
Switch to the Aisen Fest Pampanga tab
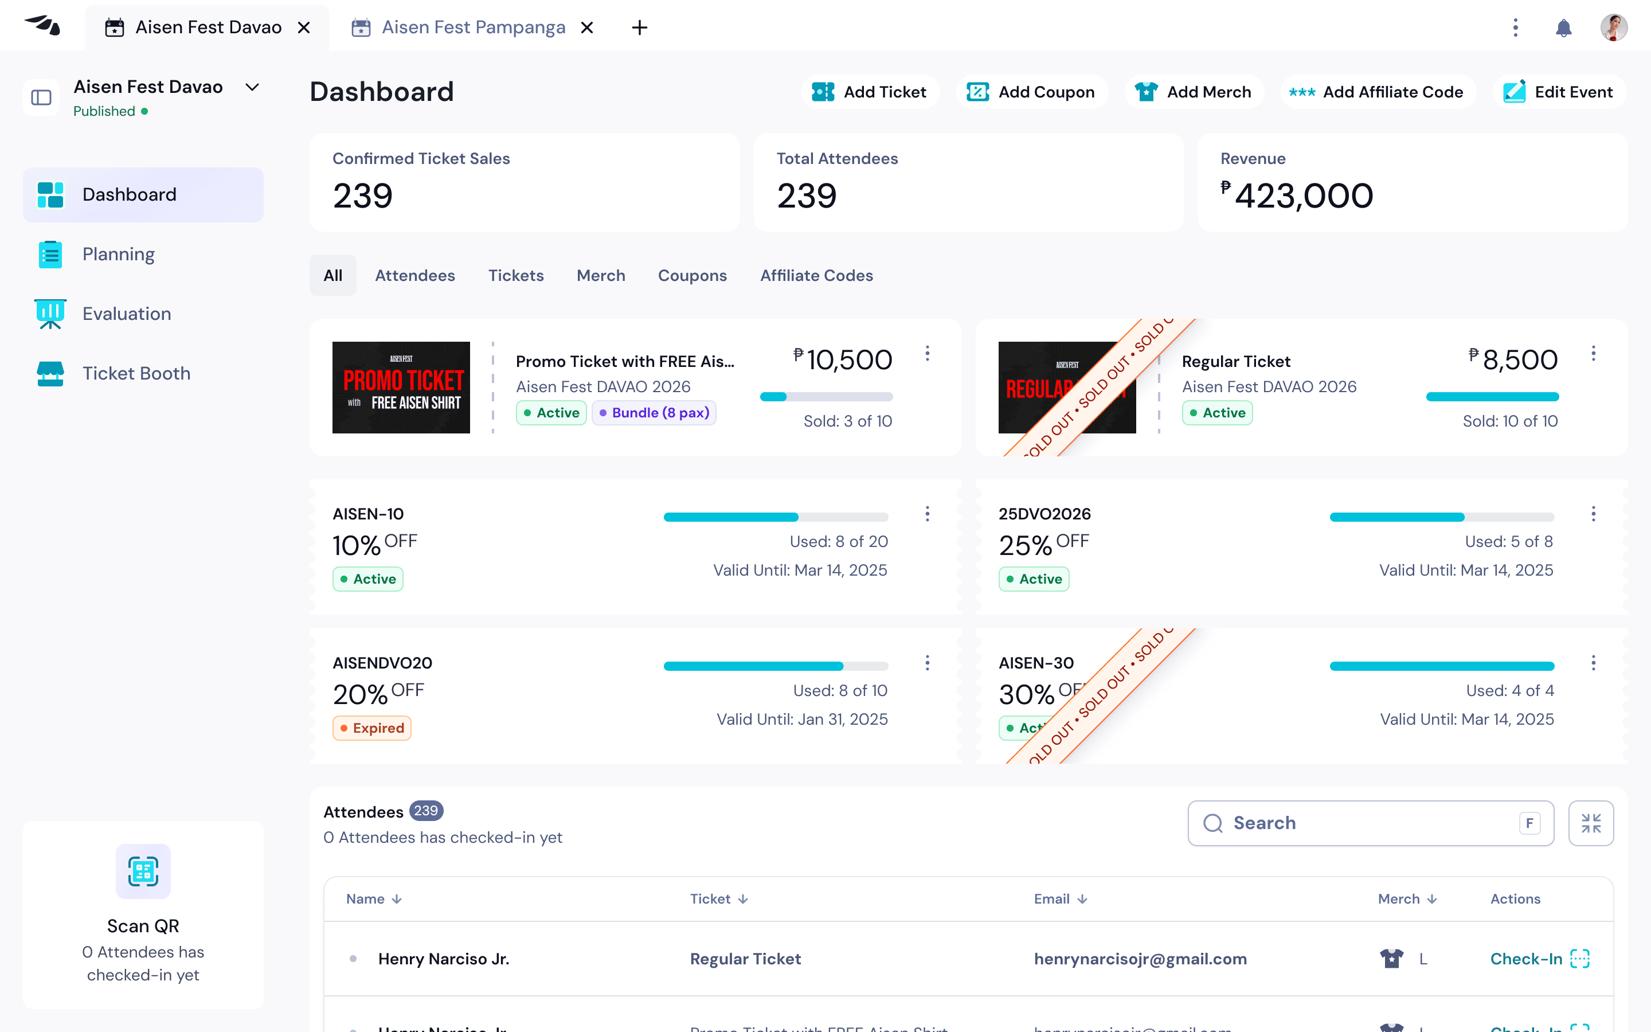tap(474, 28)
